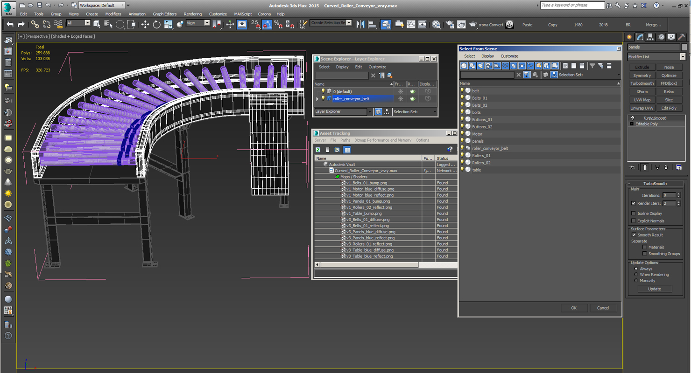Select the Manually update option
Viewport: 691px width, 373px height.
coord(636,281)
